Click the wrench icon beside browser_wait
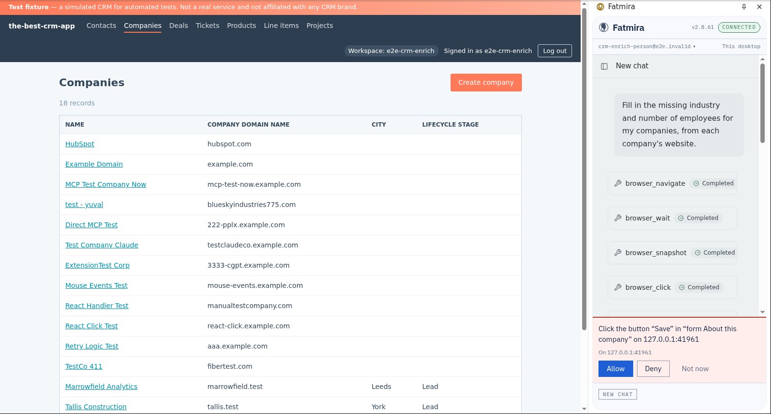This screenshot has height=414, width=771. (618, 218)
